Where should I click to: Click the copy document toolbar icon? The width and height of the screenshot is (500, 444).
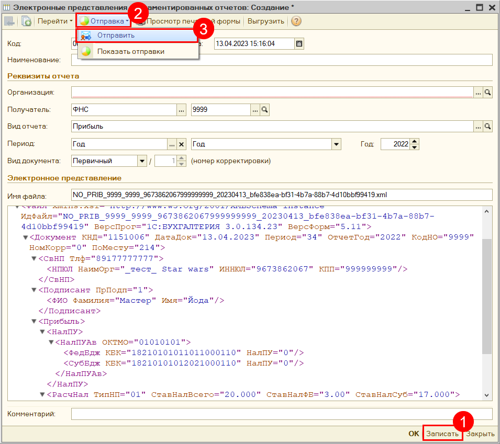[26, 21]
